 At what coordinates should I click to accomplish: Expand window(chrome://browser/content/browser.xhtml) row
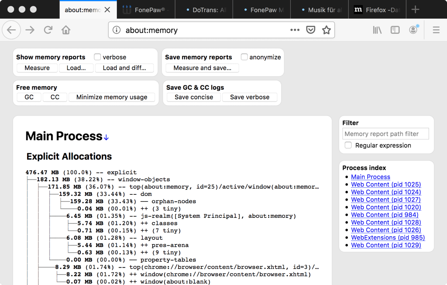pos(189,275)
